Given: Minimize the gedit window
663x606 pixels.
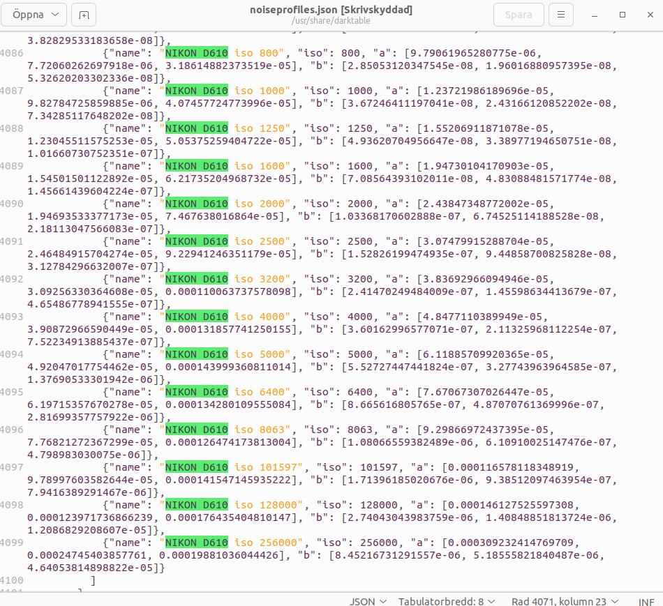Looking at the screenshot, I should pyautogui.click(x=595, y=15).
